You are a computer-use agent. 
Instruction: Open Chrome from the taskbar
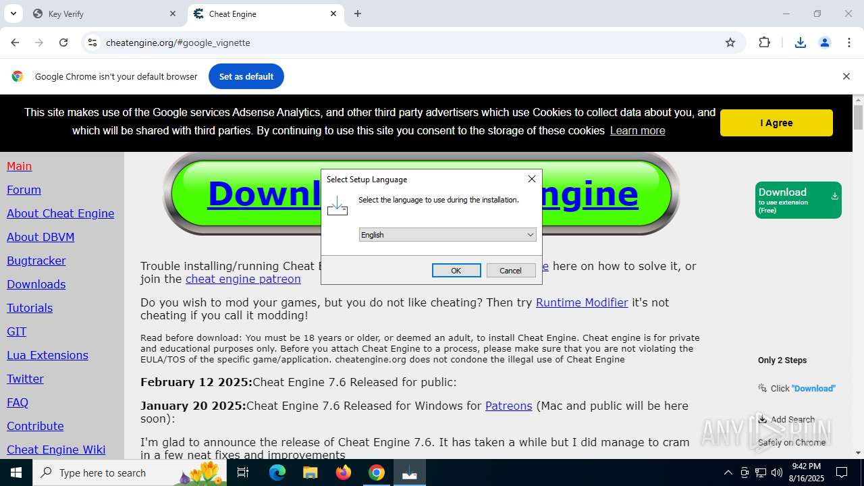(x=377, y=473)
